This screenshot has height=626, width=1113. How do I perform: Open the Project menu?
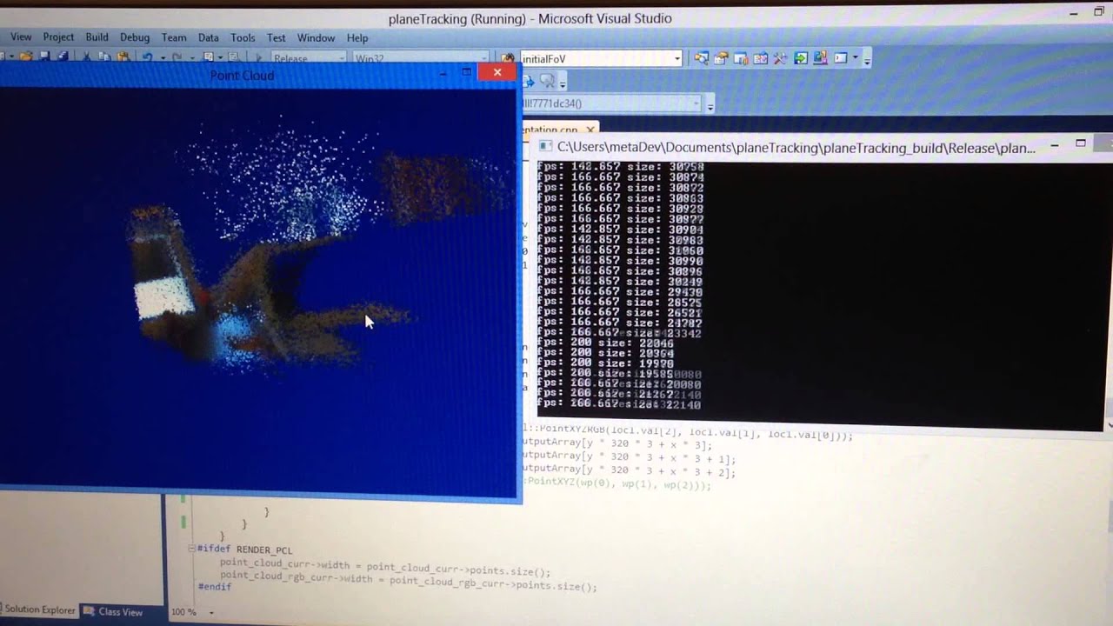(58, 37)
